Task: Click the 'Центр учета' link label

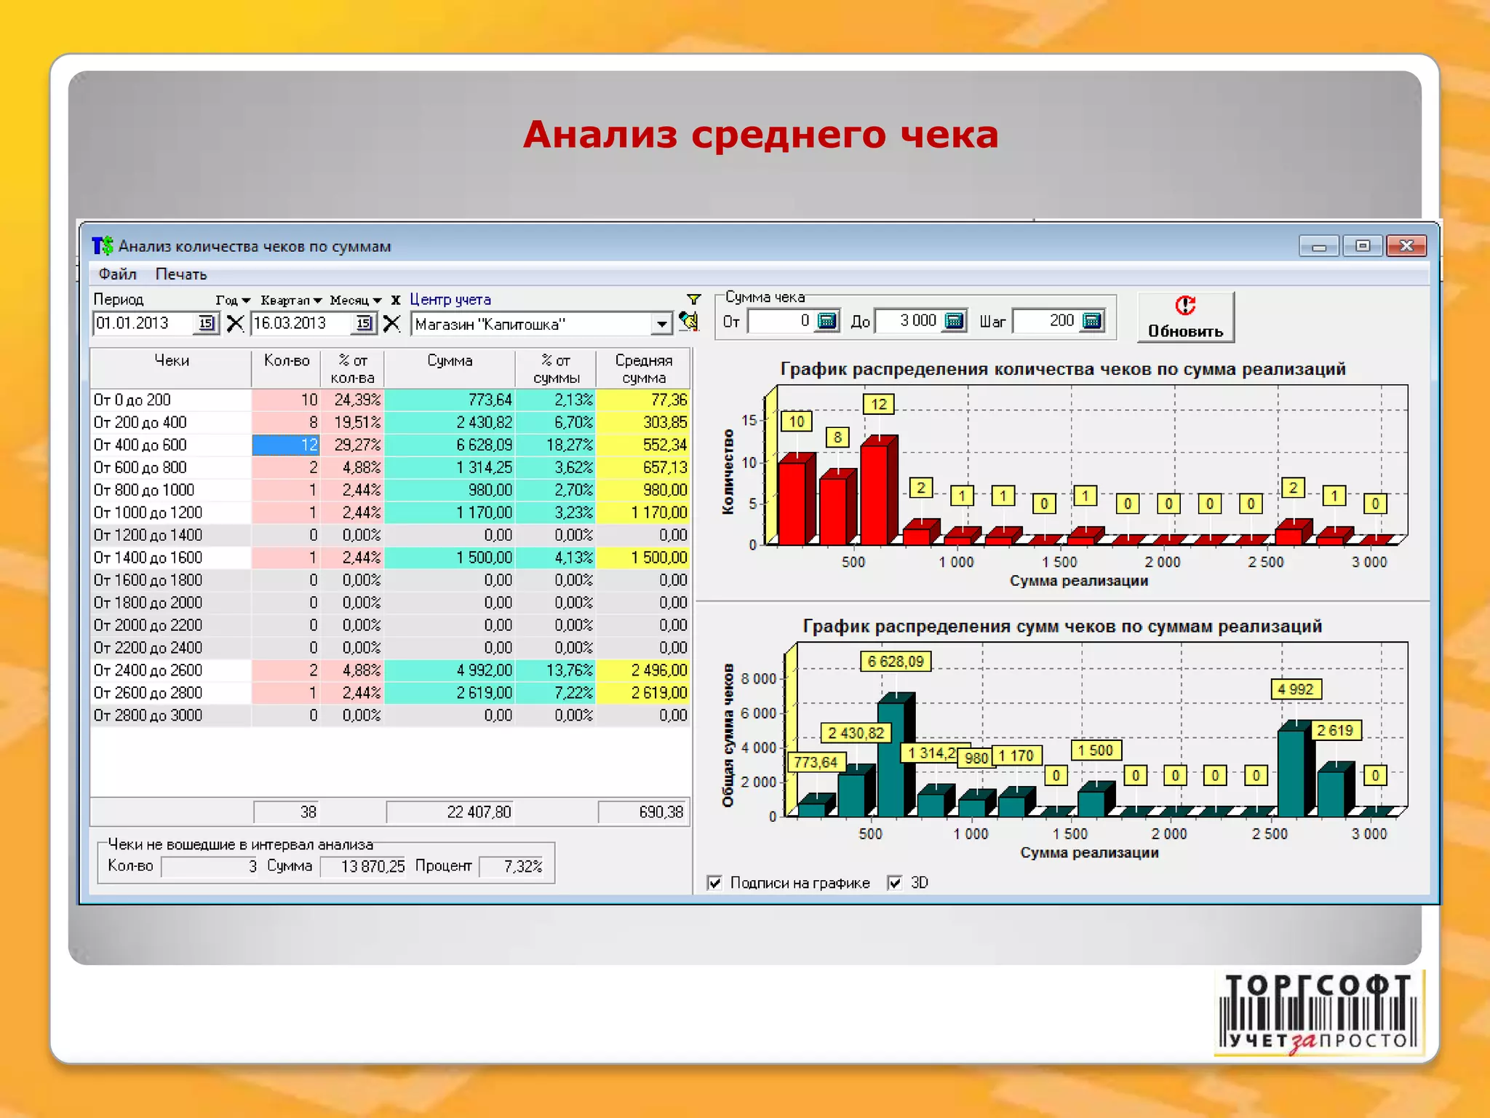Action: (450, 299)
